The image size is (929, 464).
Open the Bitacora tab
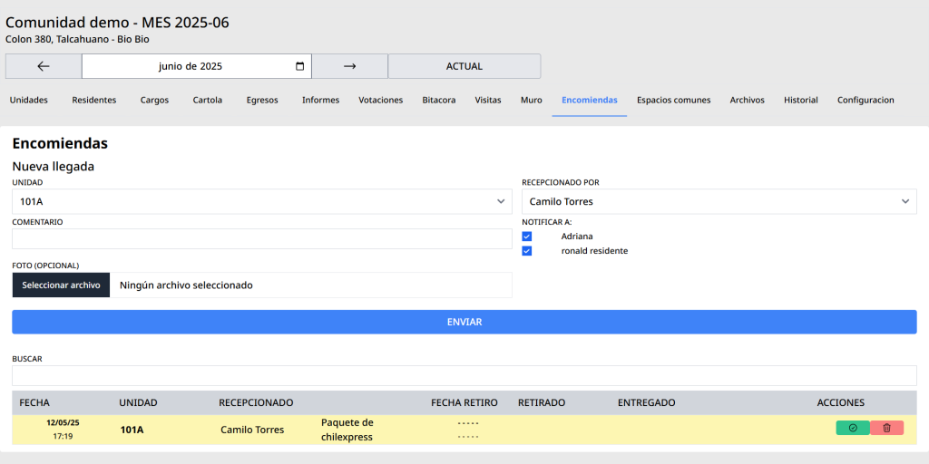tap(439, 101)
